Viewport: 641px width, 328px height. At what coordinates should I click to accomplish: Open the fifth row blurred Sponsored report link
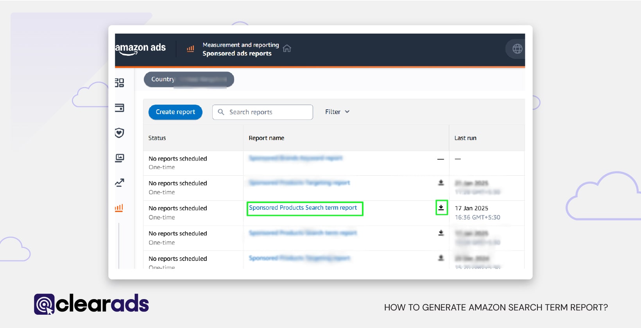(299, 258)
